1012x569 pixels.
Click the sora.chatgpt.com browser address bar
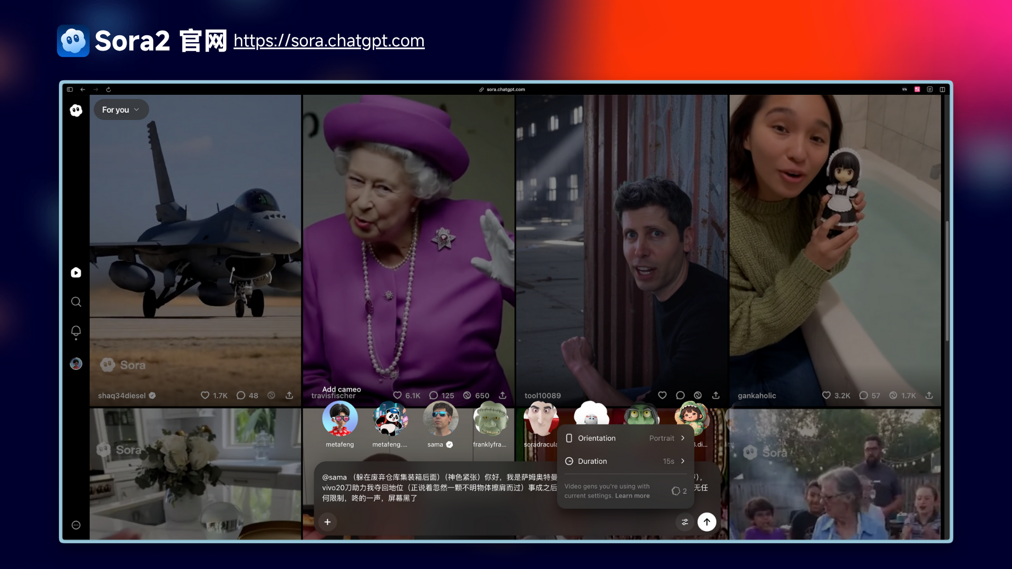click(x=502, y=90)
